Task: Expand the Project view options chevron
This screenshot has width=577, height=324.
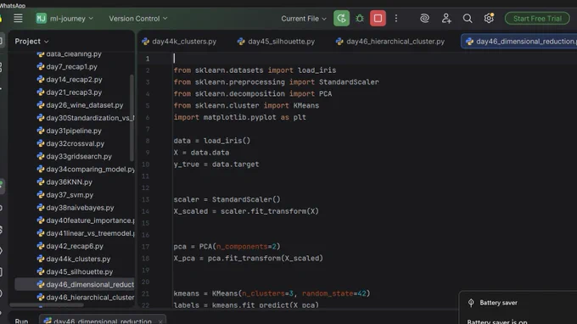Action: point(47,42)
